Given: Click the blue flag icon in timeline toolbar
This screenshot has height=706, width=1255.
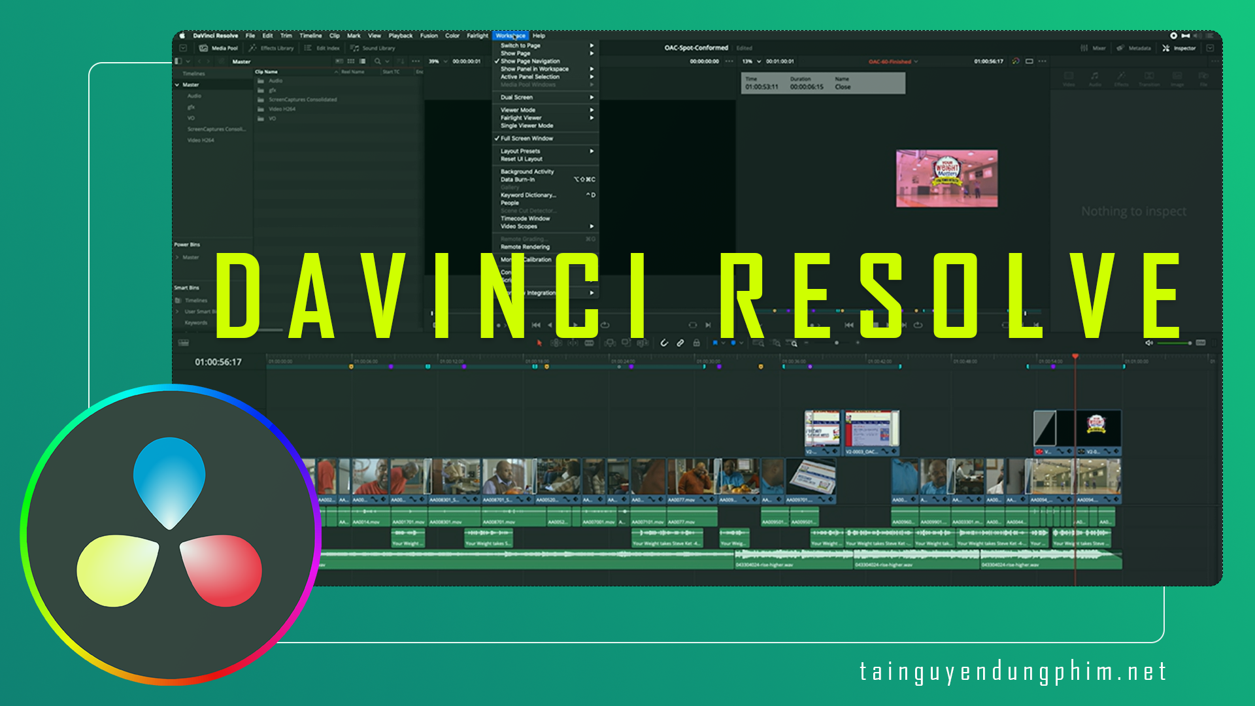Looking at the screenshot, I should coord(715,343).
